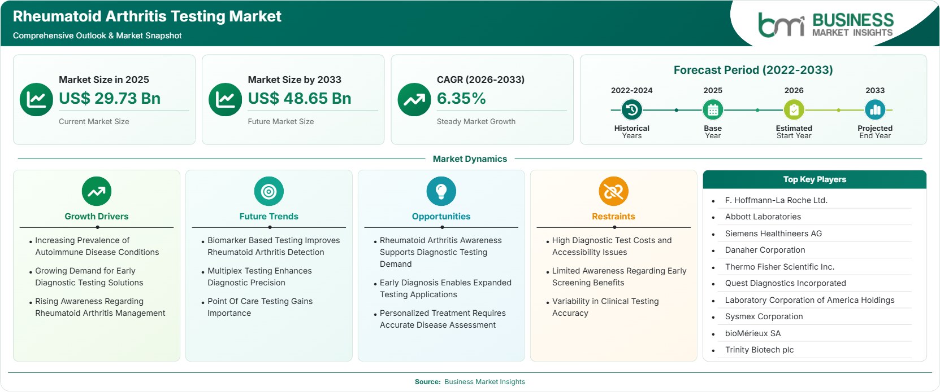This screenshot has width=940, height=392.
Task: Click the 6.35% CAGR value
Action: click(461, 98)
